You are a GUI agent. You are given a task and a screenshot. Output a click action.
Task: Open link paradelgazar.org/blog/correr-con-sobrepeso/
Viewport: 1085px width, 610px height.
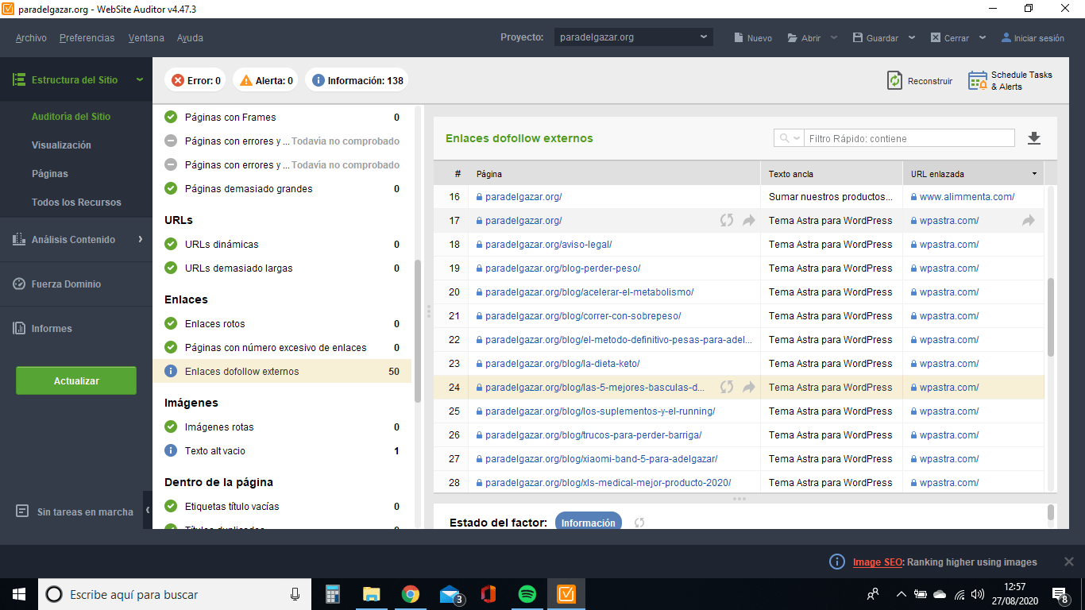(583, 316)
